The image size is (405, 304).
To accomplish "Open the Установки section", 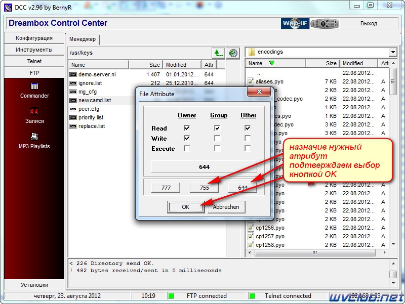I will point(34,285).
